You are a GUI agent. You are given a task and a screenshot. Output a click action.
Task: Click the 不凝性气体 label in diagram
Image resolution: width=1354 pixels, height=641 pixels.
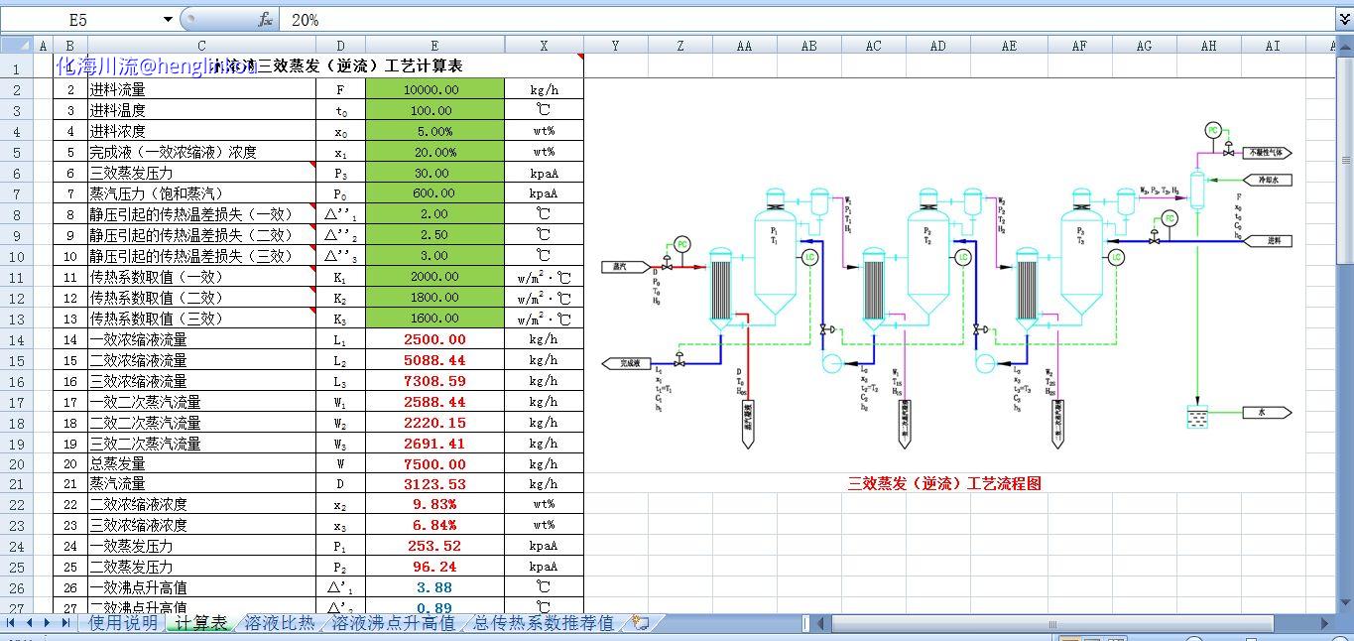point(1266,153)
